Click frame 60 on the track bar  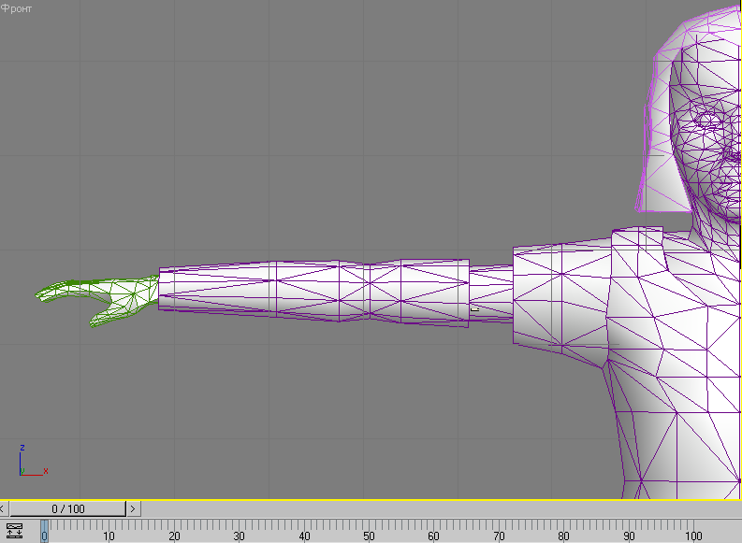click(x=434, y=536)
